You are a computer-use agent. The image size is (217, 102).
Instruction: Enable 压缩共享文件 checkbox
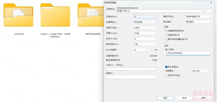[x=166, y=35]
